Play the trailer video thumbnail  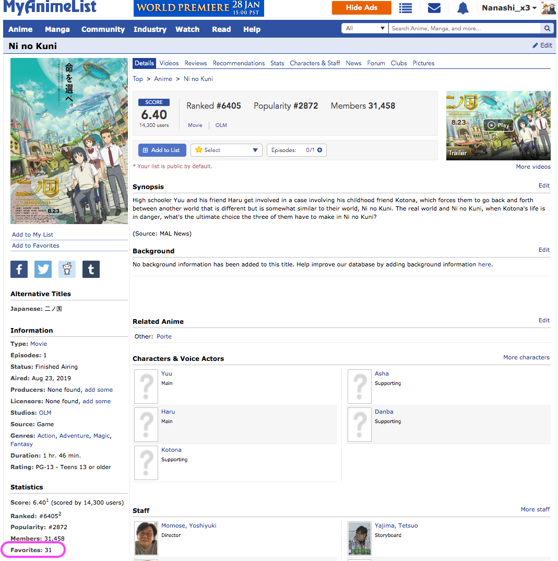click(498, 125)
